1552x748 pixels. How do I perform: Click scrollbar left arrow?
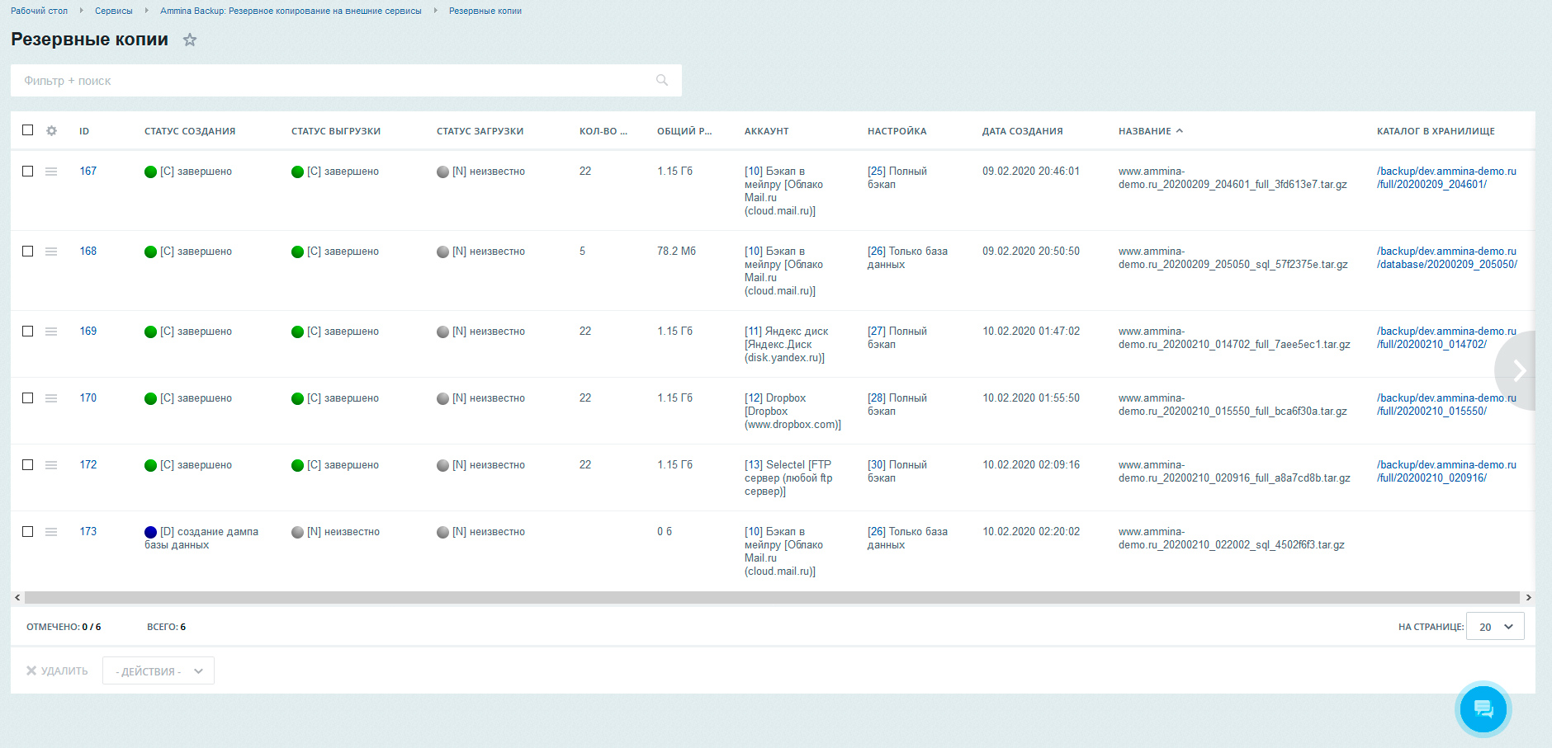[x=17, y=597]
